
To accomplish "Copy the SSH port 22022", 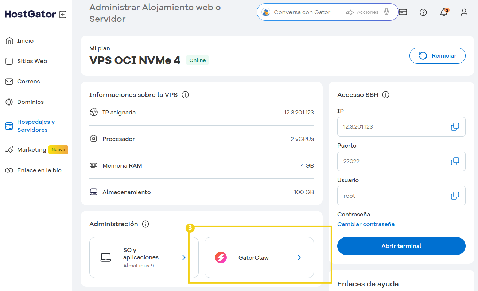I will (455, 161).
